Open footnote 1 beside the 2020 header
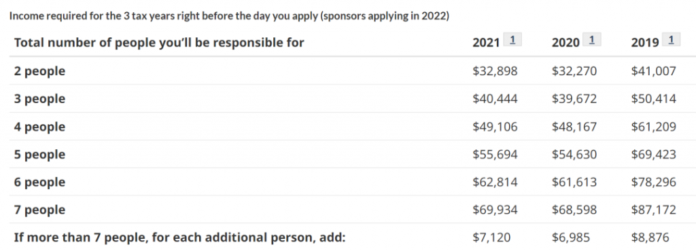 (592, 40)
